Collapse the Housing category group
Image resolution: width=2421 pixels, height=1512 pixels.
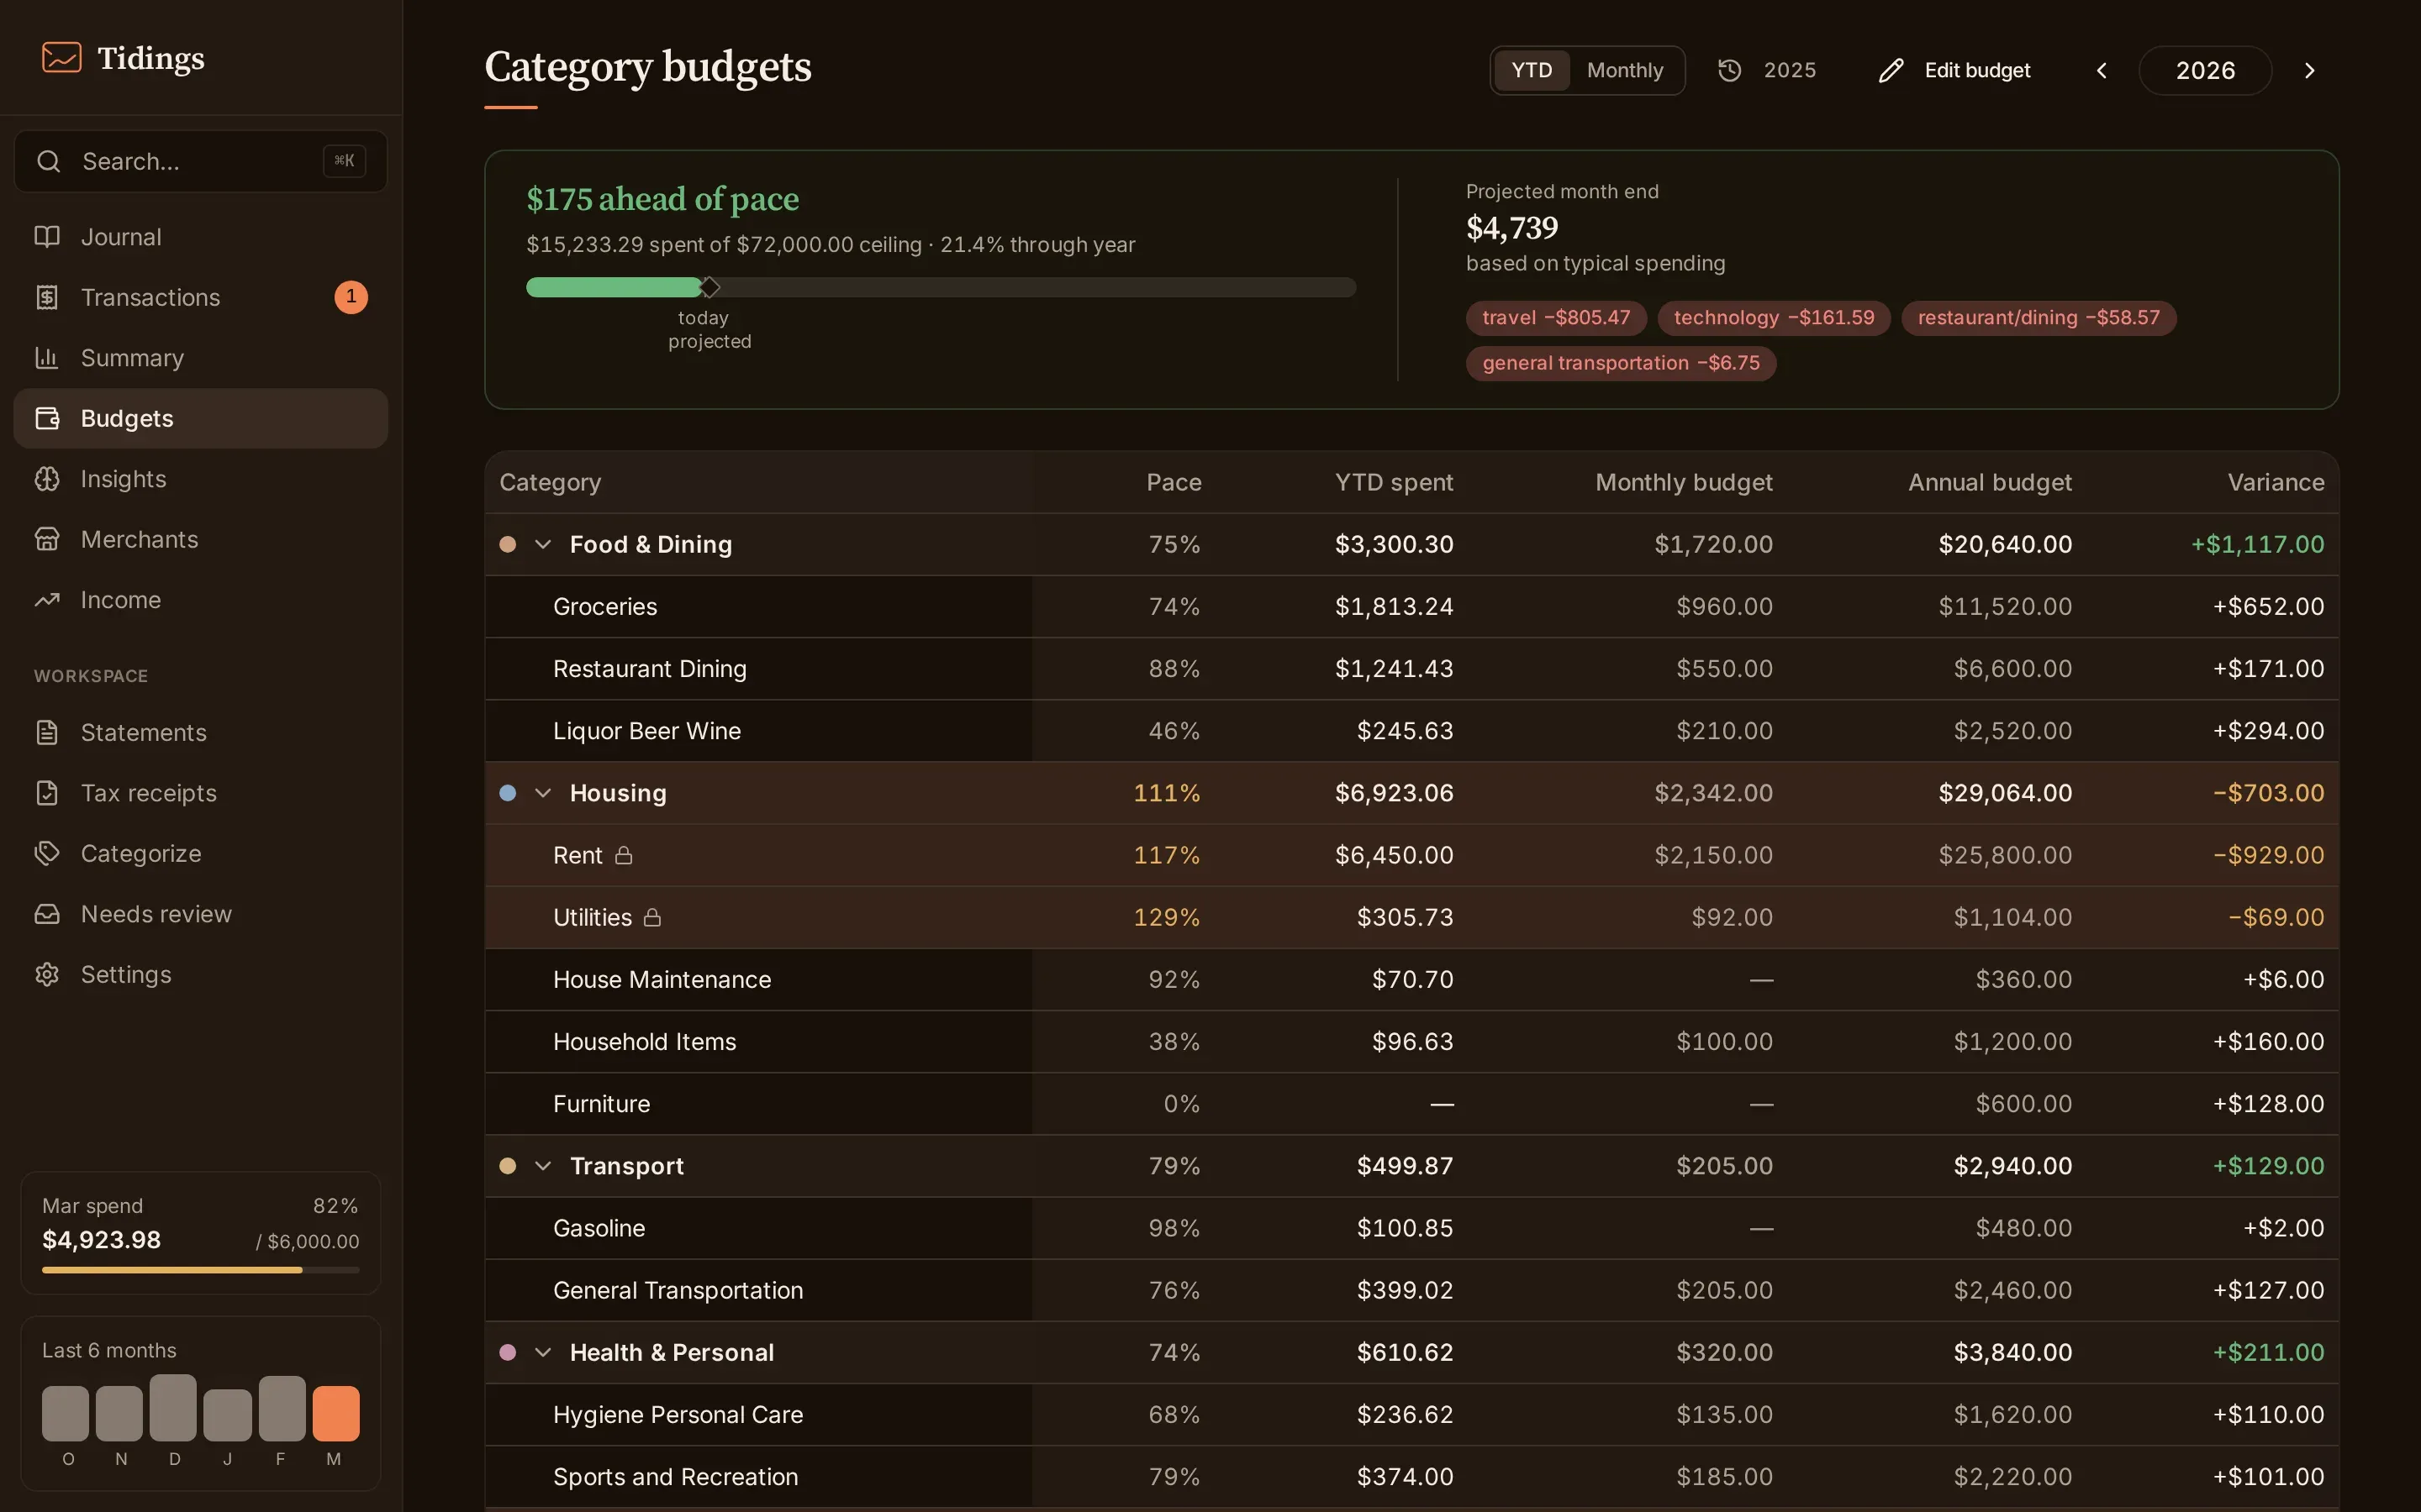[543, 793]
